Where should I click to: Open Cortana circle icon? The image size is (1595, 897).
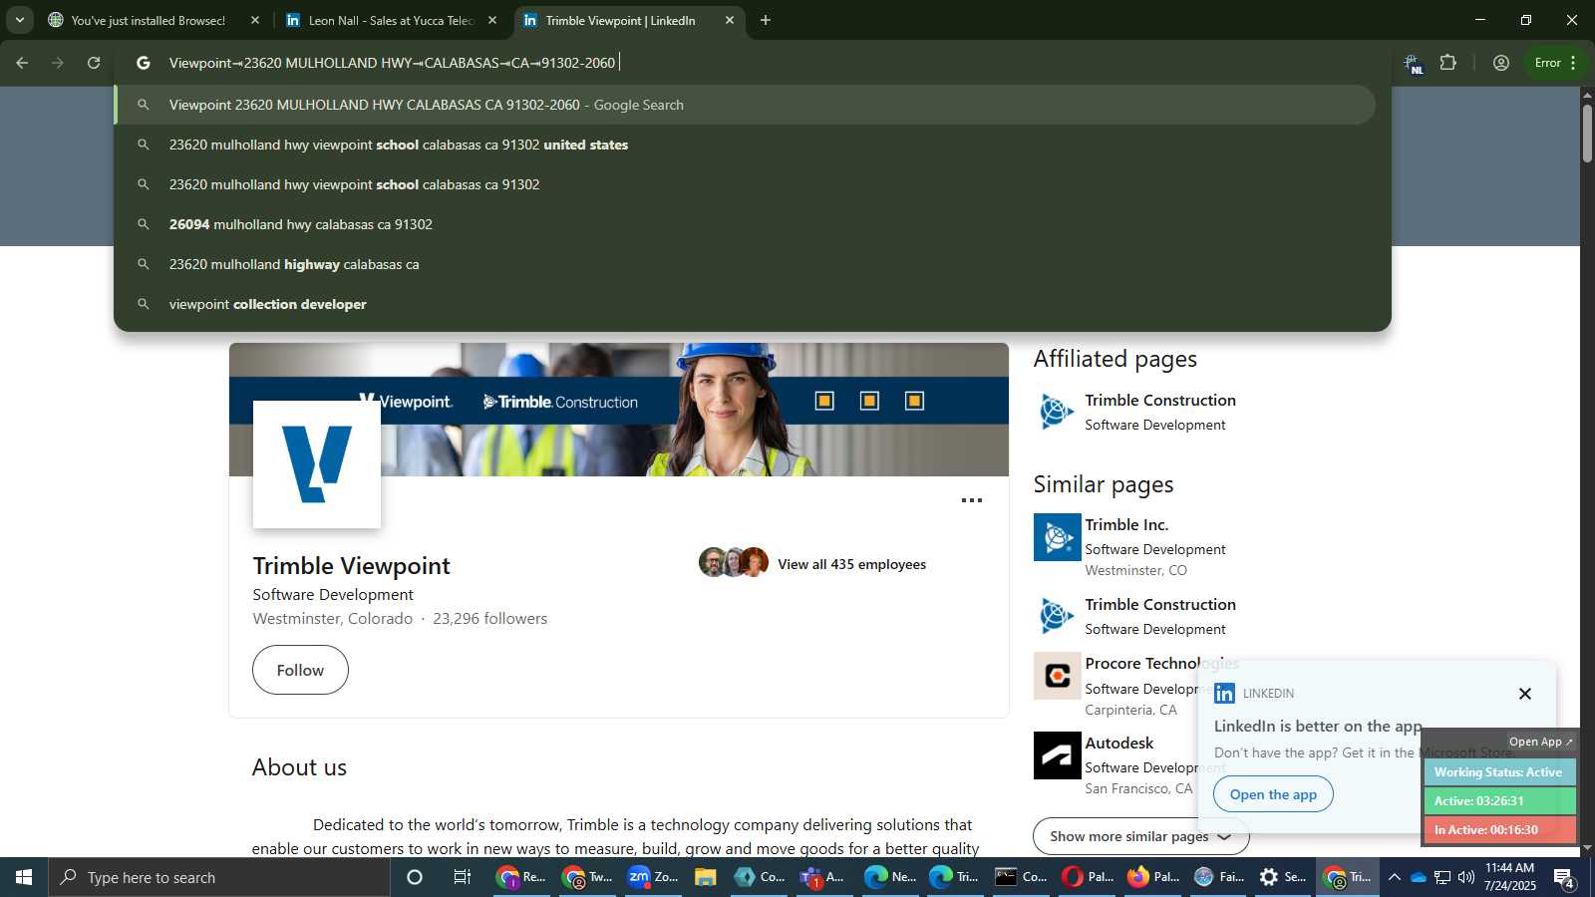point(415,877)
